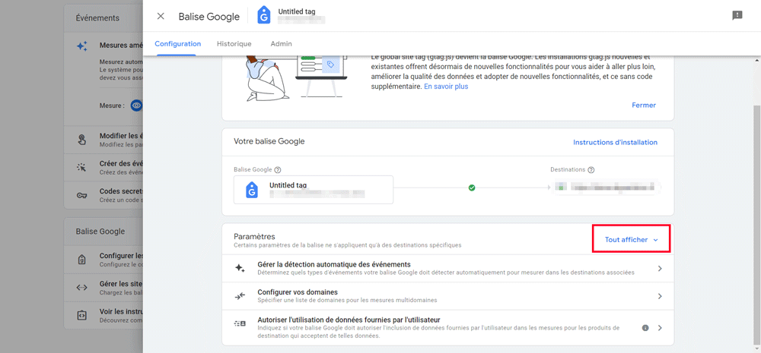Click the green connection check icon
761x353 pixels.
(x=472, y=188)
